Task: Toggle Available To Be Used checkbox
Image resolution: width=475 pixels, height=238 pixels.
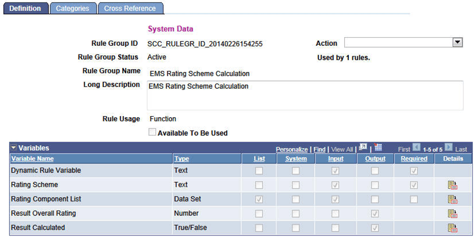Action: 152,132
